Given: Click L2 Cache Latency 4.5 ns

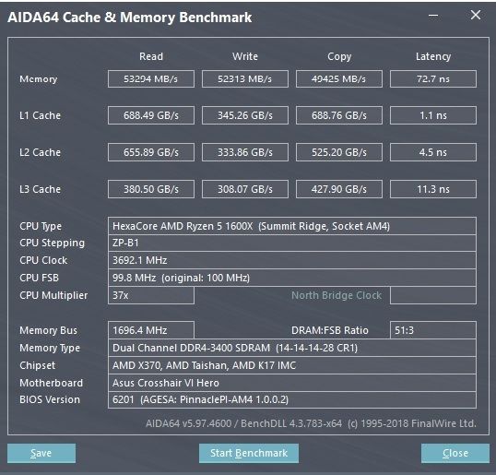Looking at the screenshot, I should click(433, 152).
